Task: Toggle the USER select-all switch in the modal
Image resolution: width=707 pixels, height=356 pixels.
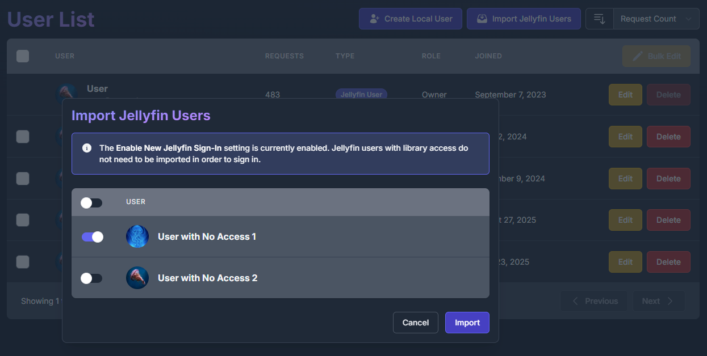Action: [x=91, y=202]
